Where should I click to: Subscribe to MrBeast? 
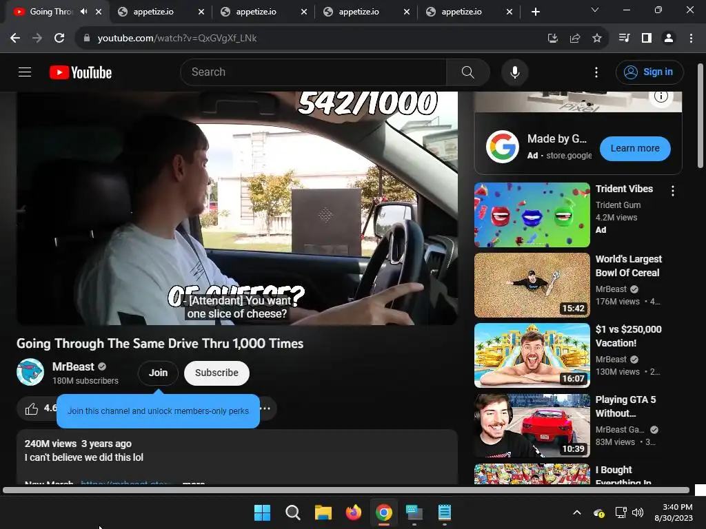216,373
